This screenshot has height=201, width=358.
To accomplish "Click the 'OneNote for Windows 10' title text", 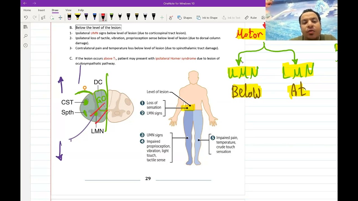I will (x=179, y=3).
